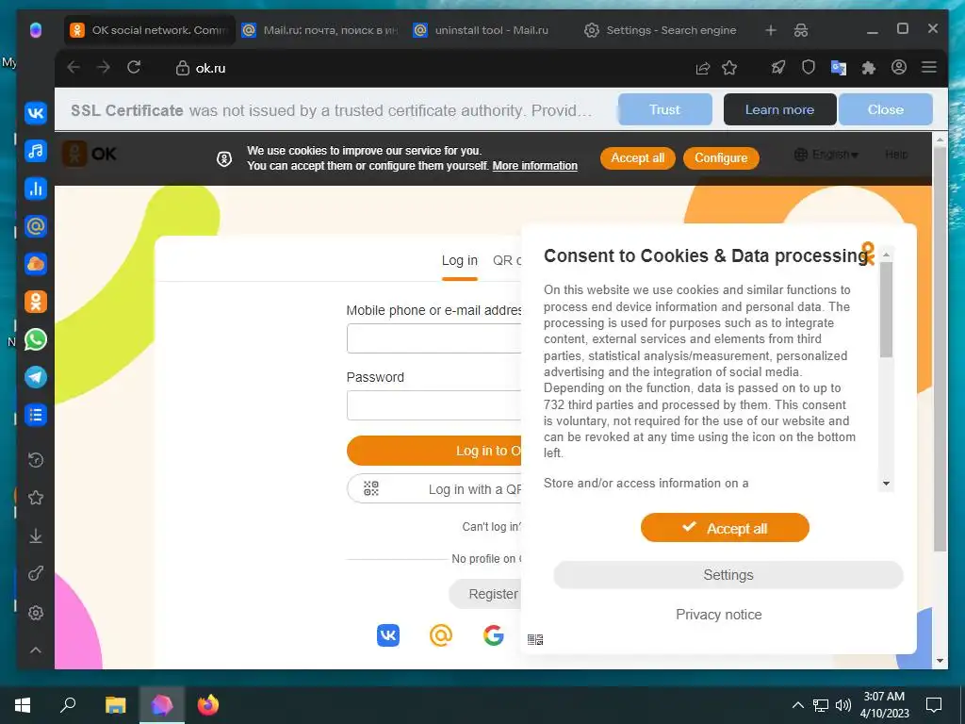Open VK from the browser sidebar
965x724 pixels.
36,113
